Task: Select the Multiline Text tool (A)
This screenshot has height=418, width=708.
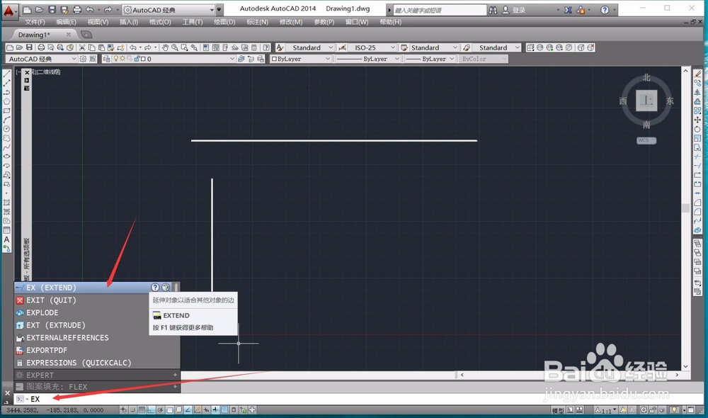Action: tap(7, 239)
